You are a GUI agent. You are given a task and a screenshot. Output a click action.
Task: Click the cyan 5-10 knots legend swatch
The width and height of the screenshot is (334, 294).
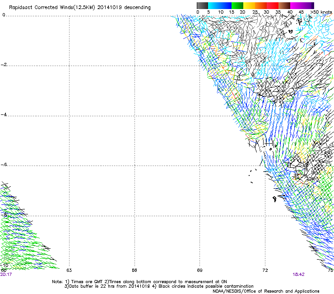coord(214,5)
